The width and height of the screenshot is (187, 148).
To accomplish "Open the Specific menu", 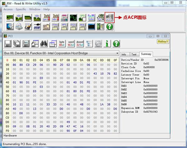I will coord(21,9).
